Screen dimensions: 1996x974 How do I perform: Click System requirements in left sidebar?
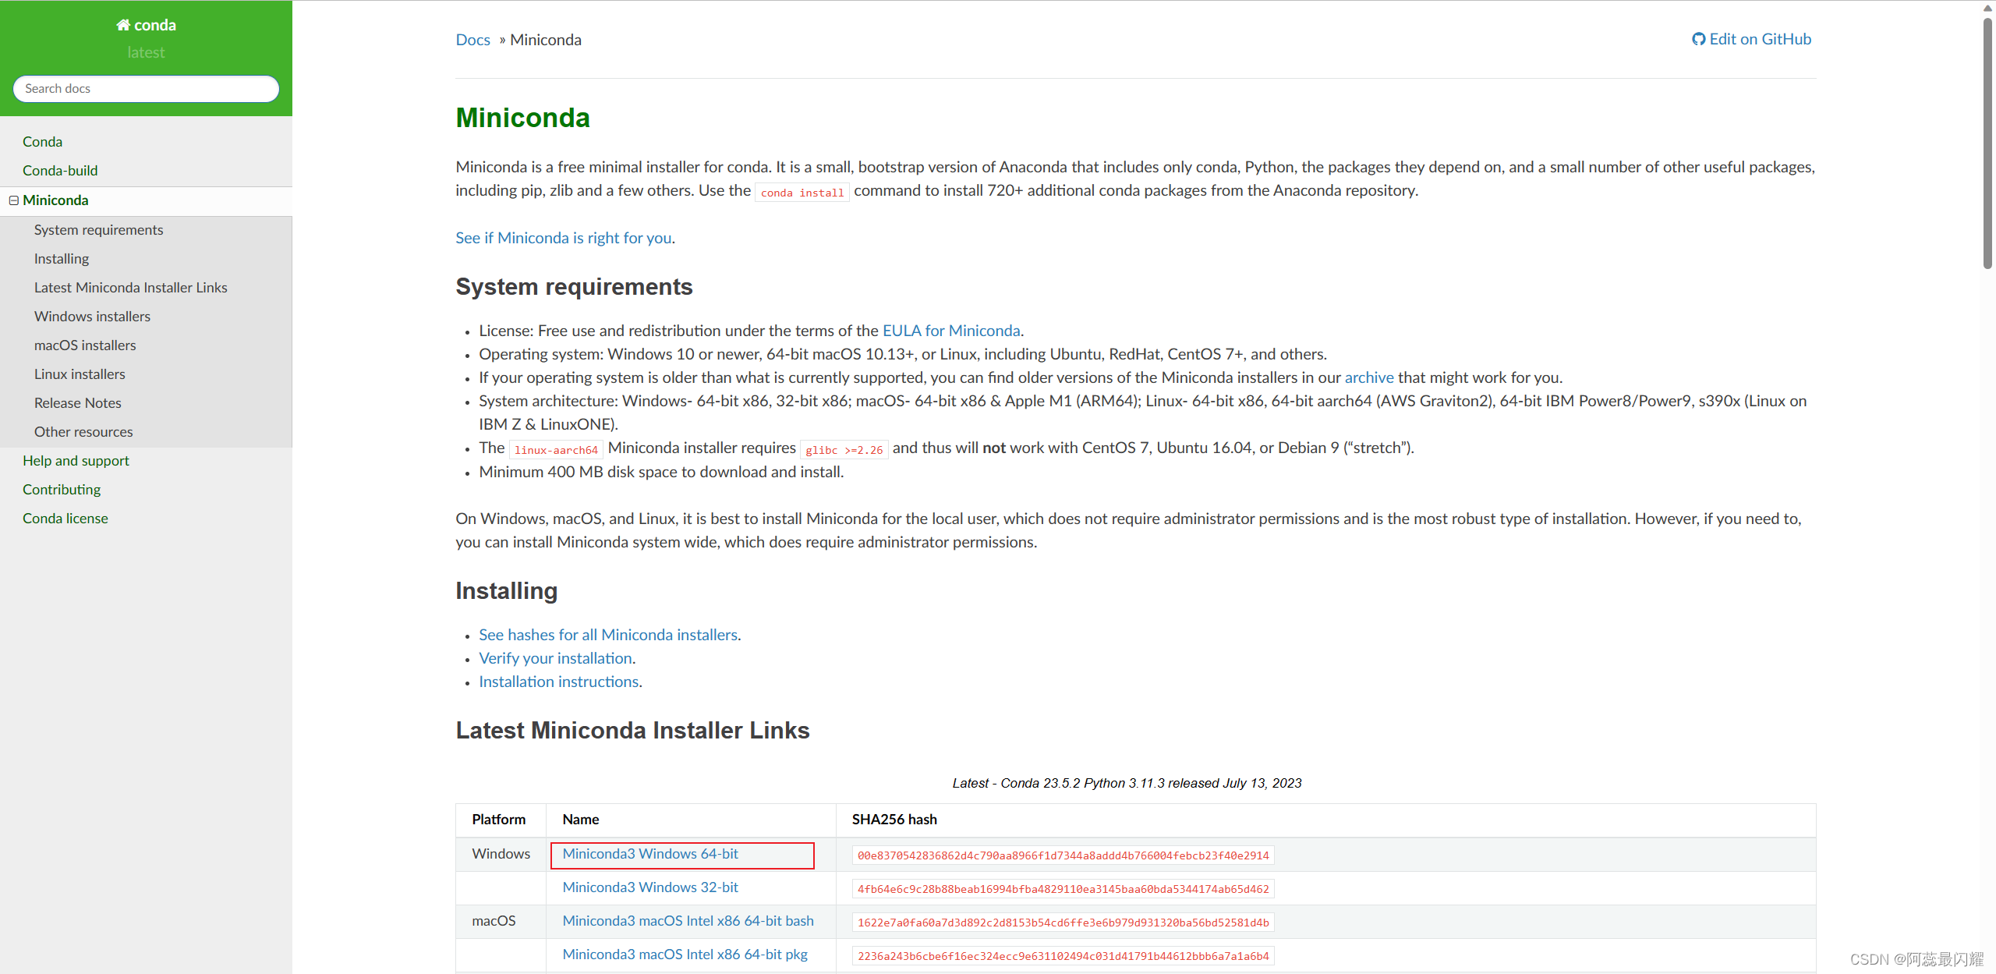point(98,229)
